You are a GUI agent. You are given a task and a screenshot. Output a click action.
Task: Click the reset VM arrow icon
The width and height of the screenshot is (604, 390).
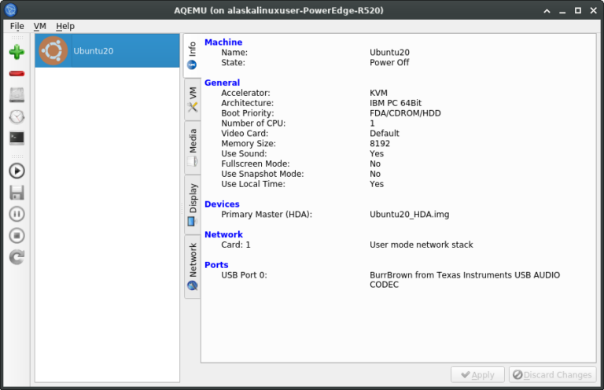[x=17, y=256]
